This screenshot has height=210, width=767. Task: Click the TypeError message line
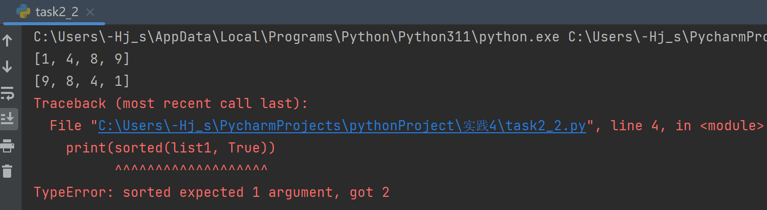[211, 192]
